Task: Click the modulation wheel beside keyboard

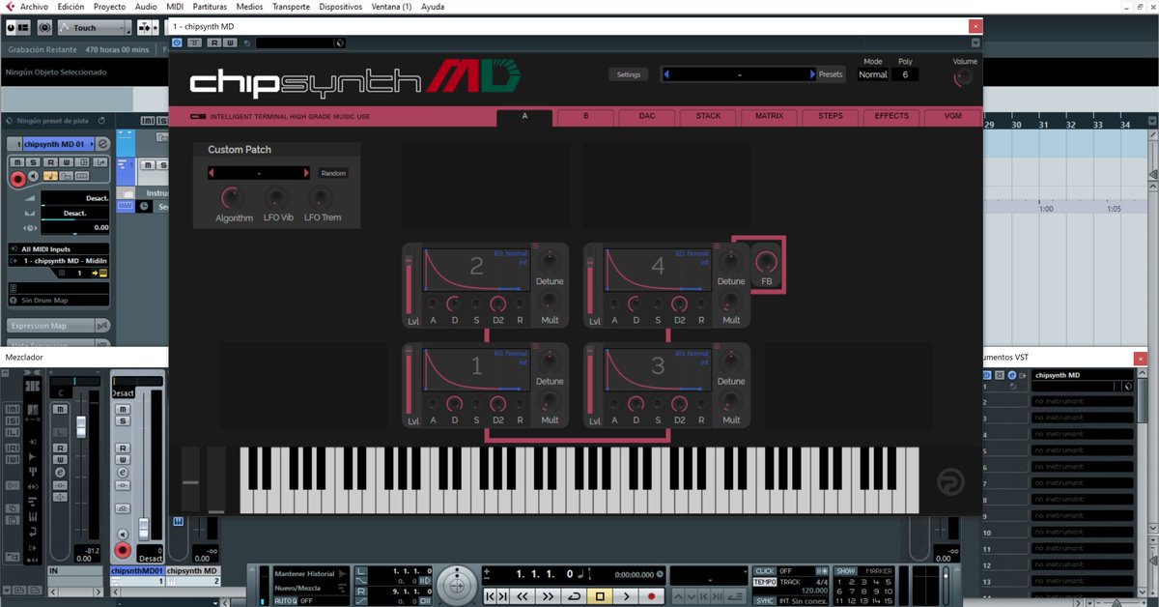Action: click(x=216, y=479)
